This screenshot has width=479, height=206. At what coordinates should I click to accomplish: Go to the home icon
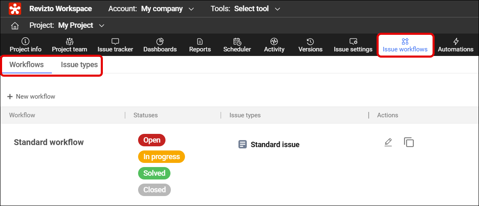[15, 26]
